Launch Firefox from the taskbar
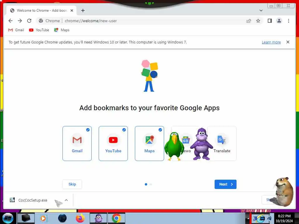The image size is (299, 224). (80, 218)
